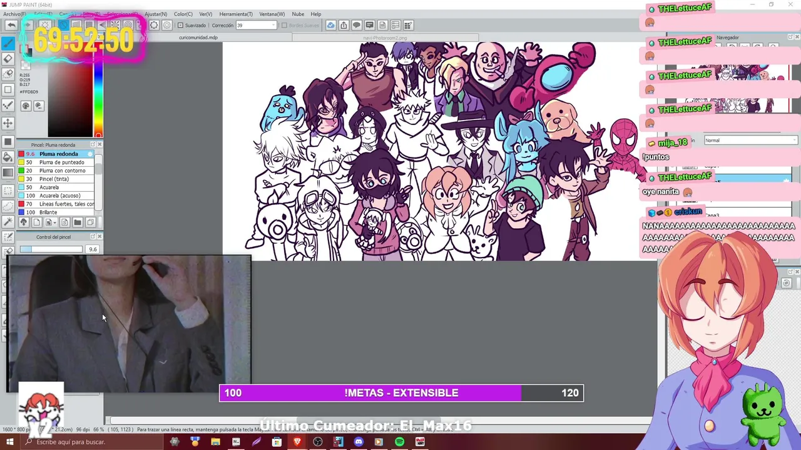
Task: Select the Fill rectangle tool
Action: pyautogui.click(x=8, y=141)
